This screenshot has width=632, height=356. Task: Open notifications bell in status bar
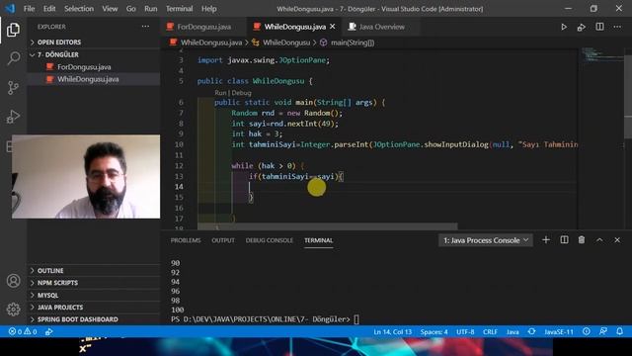click(x=620, y=331)
